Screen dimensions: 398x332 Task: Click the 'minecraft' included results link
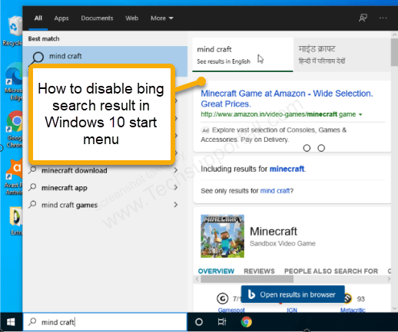pos(287,169)
